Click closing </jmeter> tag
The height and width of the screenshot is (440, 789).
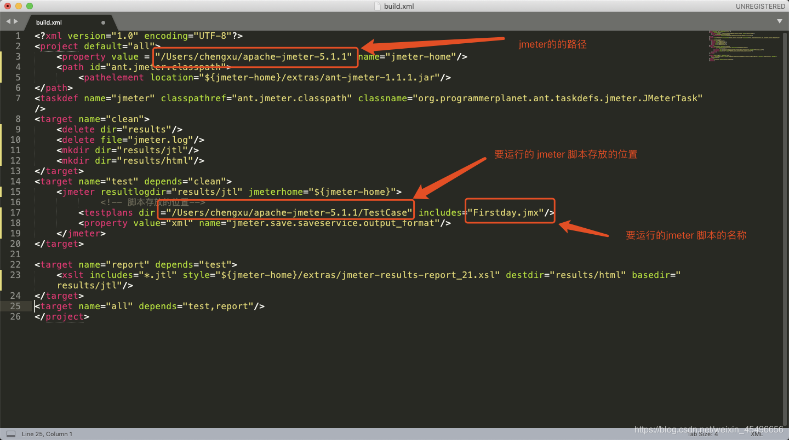[x=81, y=233]
